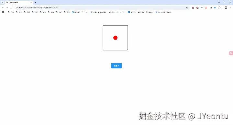The image size is (233, 125).
Task: Reload the page with the refresh icon
Action: click(x=11, y=7)
